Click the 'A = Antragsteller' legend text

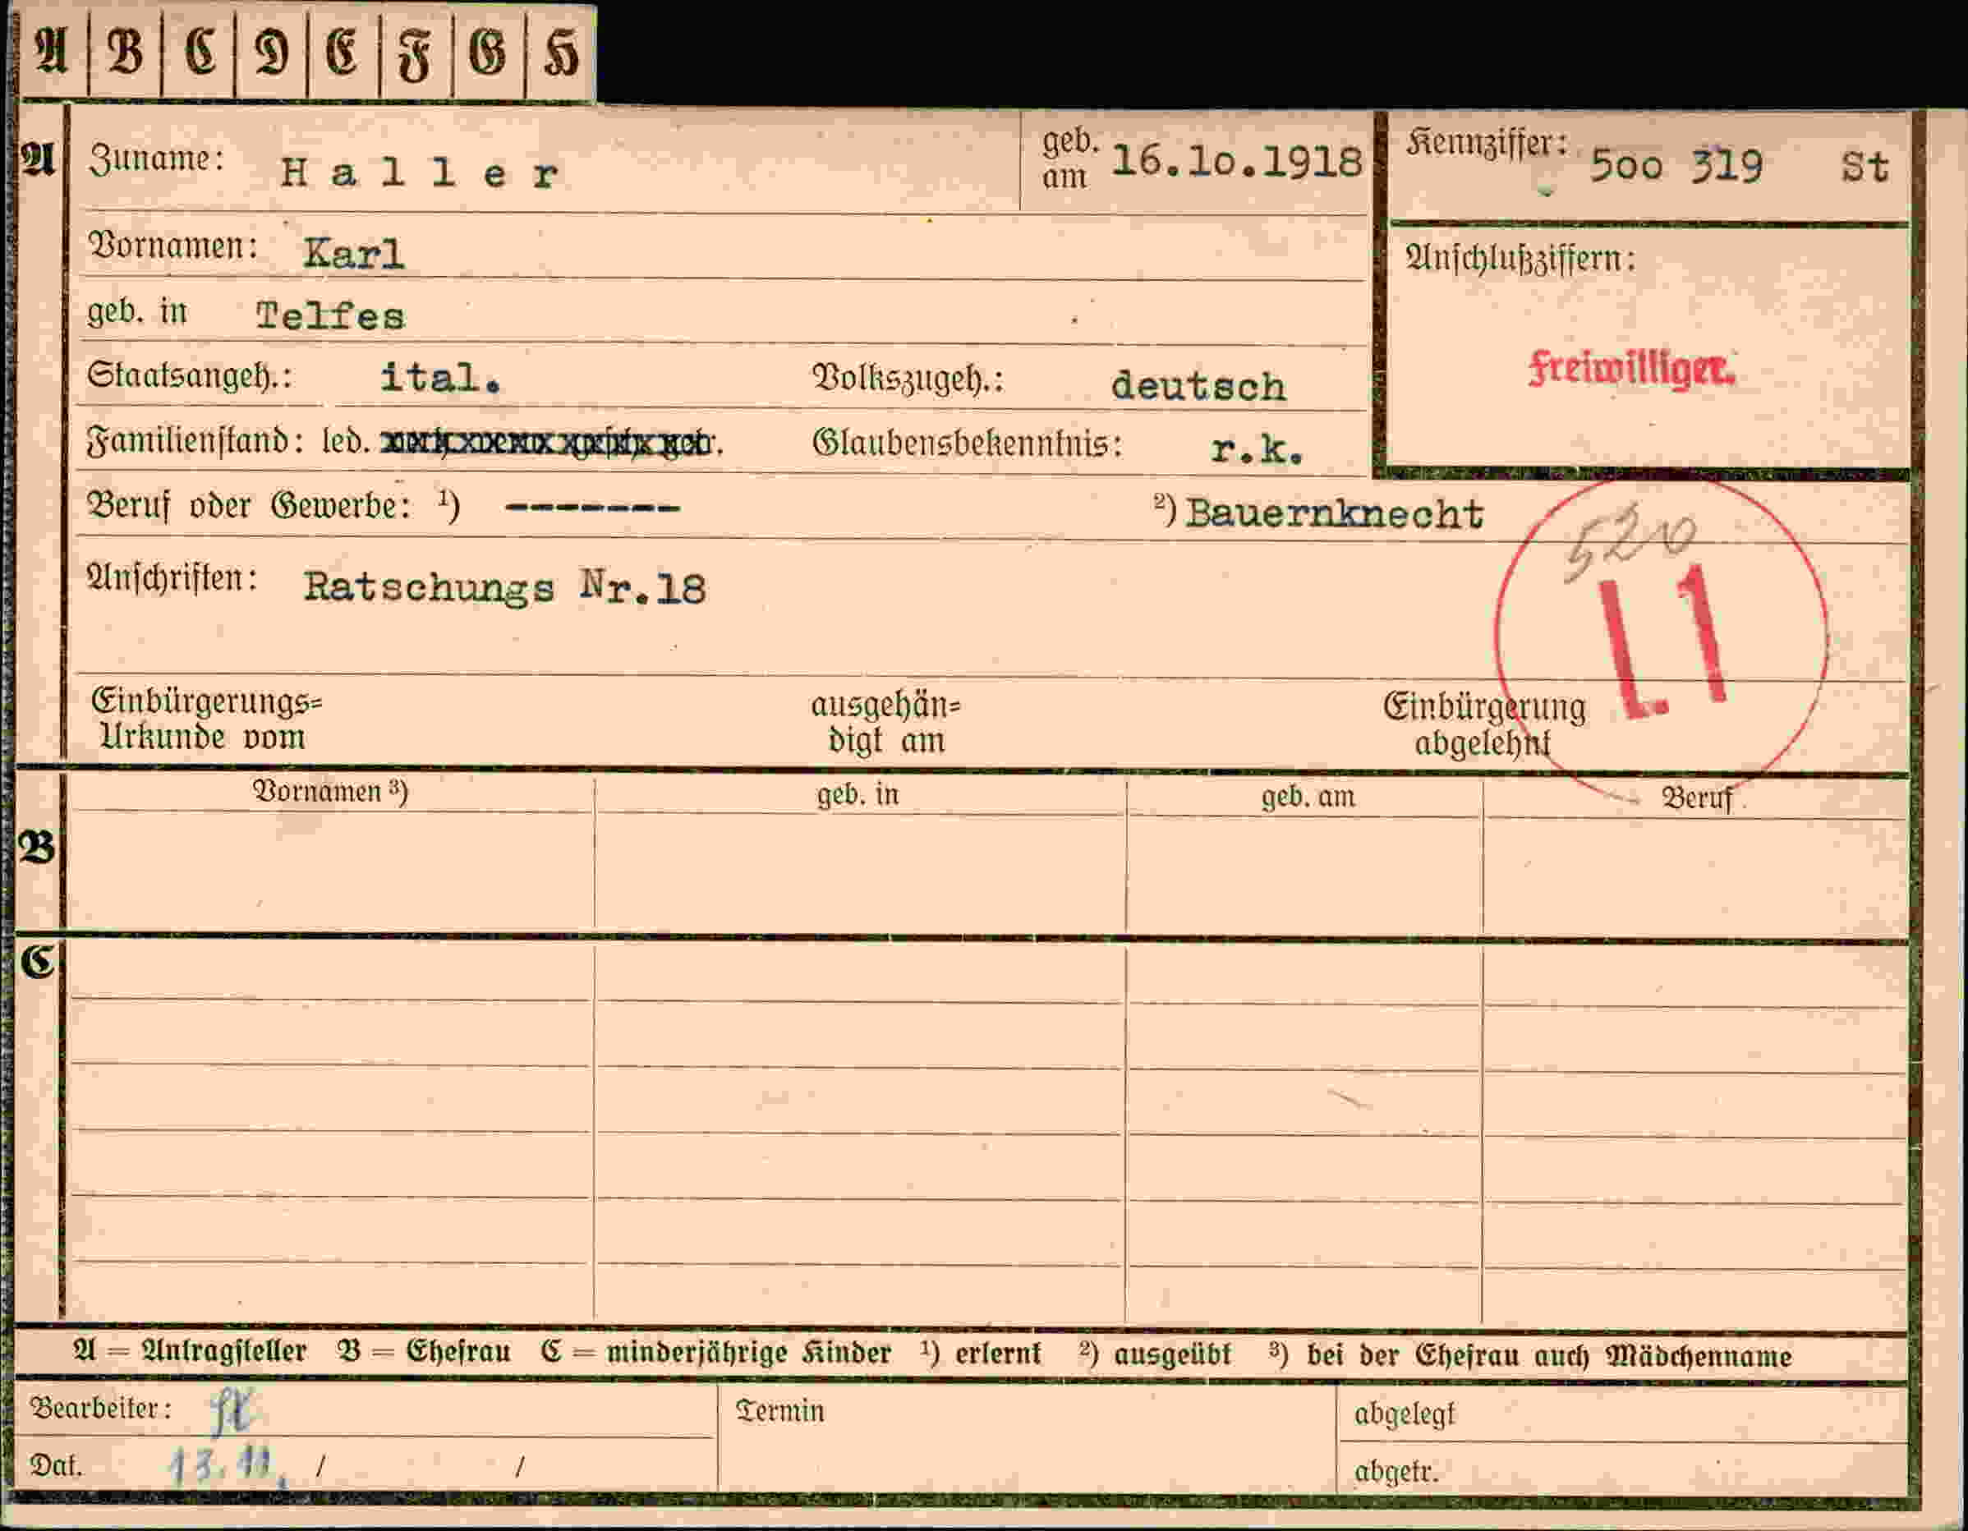pyautogui.click(x=190, y=1352)
